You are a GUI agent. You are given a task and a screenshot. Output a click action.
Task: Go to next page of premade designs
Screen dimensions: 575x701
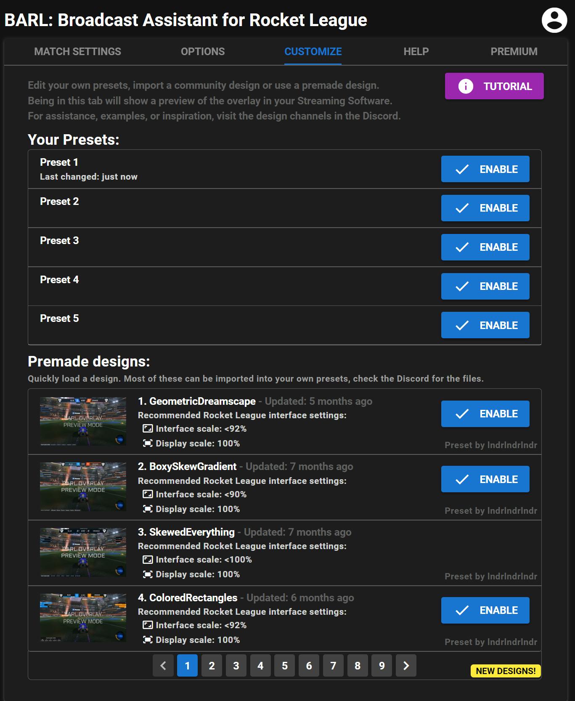(406, 666)
